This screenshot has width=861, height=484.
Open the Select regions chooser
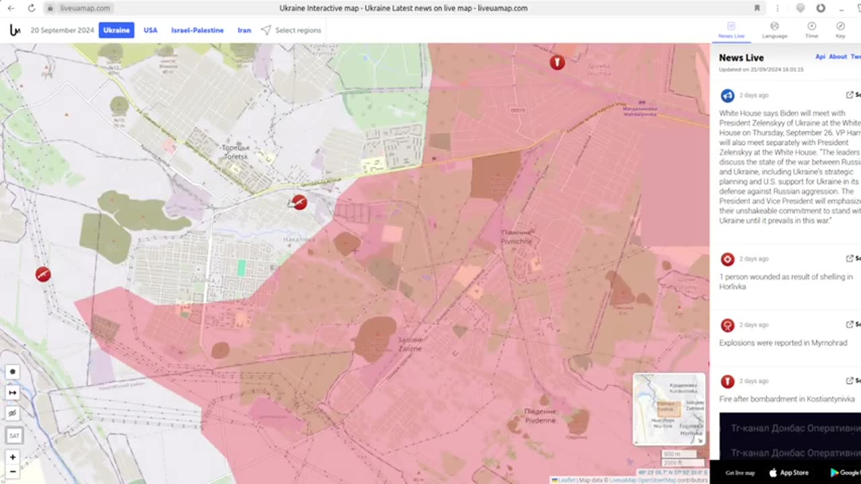click(x=298, y=30)
